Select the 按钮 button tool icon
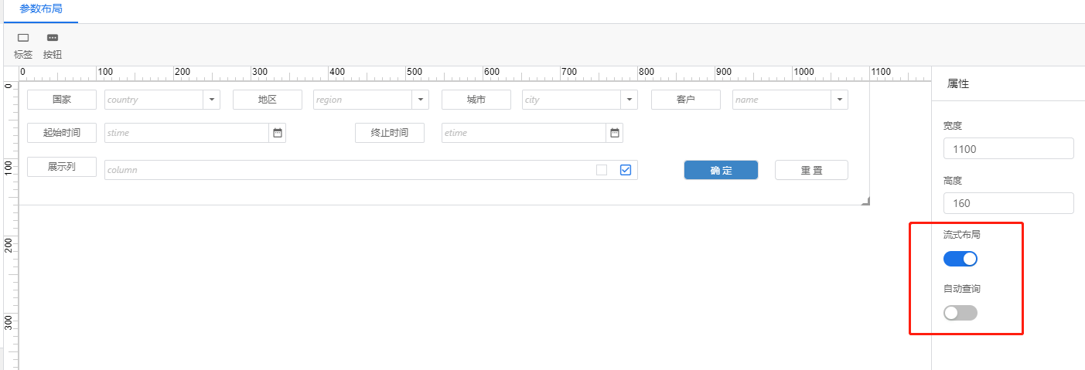1085x370 pixels. (x=53, y=38)
